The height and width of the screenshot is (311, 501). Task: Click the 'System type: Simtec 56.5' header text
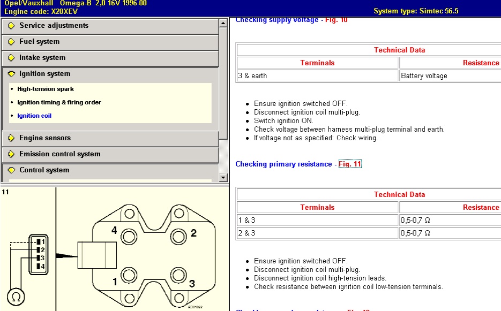416,11
